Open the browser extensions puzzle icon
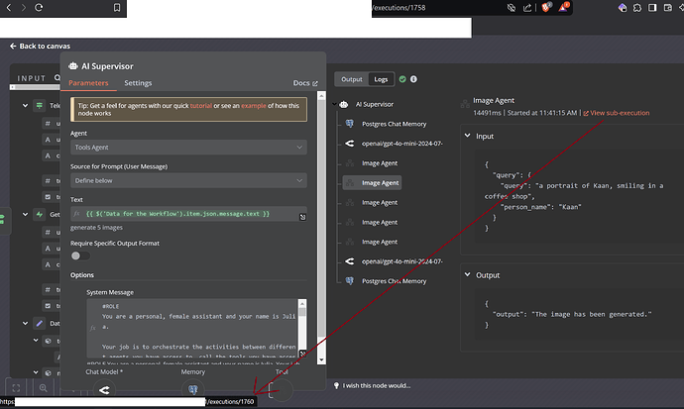 click(637, 7)
